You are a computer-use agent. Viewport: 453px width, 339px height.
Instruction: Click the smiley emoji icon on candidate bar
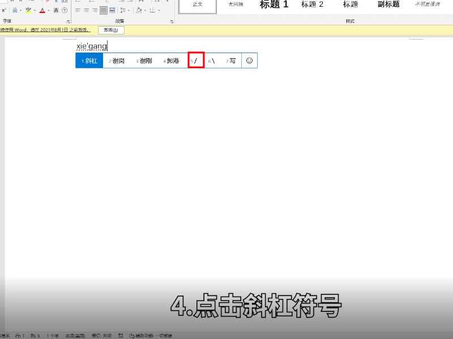coord(250,60)
